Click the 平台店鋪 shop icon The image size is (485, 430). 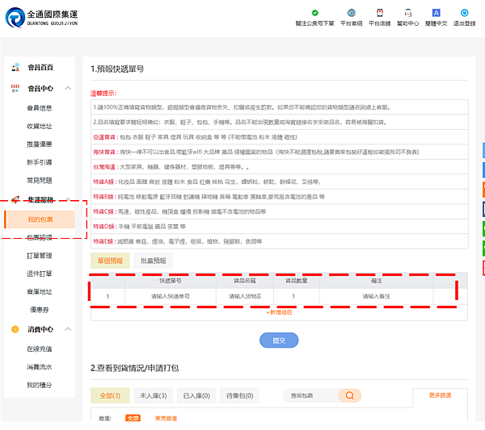(x=380, y=13)
